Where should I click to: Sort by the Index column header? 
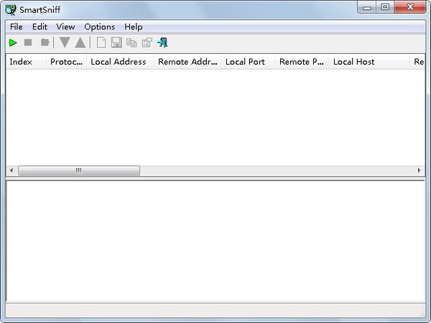pos(26,62)
